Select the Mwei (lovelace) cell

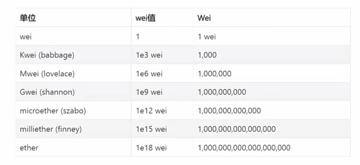[47, 74]
